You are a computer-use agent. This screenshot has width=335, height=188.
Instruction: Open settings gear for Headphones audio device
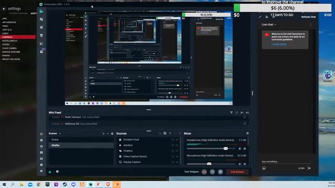coord(244,148)
